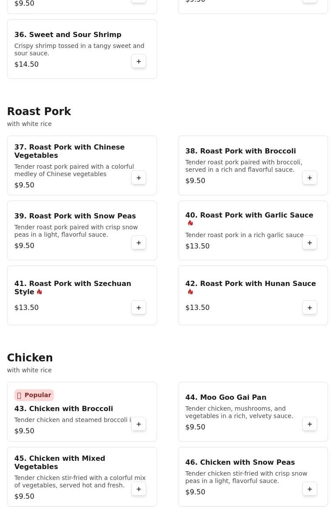Add Roast Pork with Broccoli
The image size is (335, 507).
tap(310, 178)
